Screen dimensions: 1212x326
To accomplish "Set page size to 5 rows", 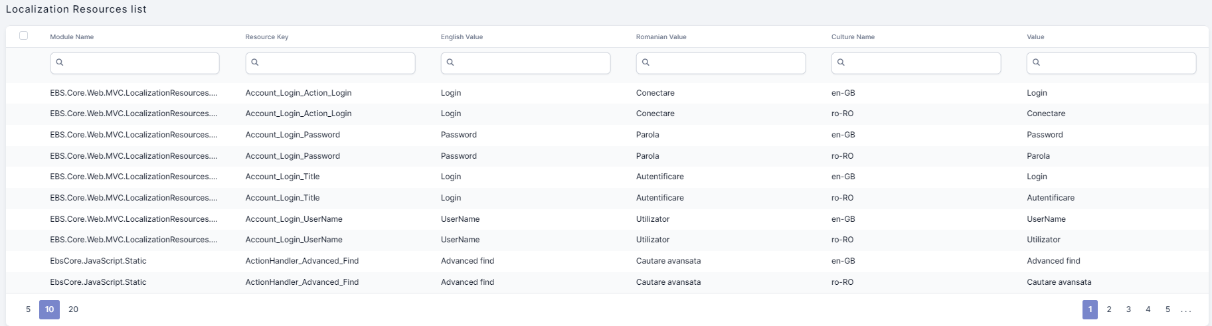I will [28, 309].
